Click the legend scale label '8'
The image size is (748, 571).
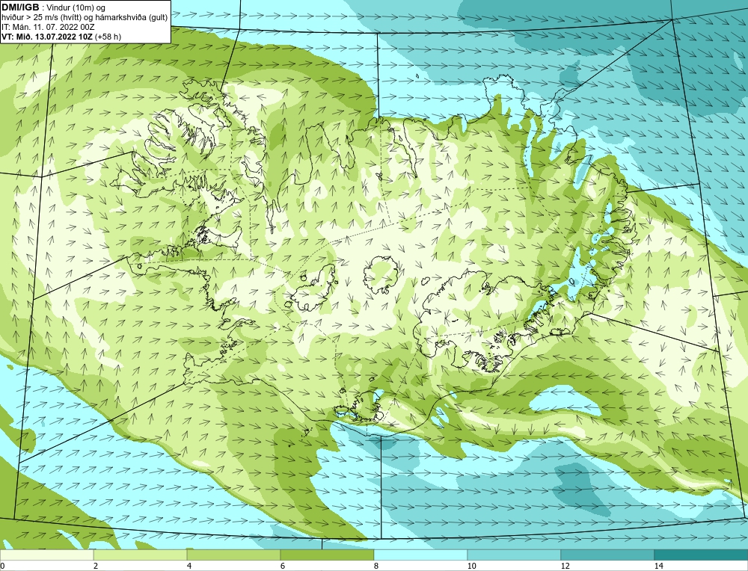click(x=376, y=566)
